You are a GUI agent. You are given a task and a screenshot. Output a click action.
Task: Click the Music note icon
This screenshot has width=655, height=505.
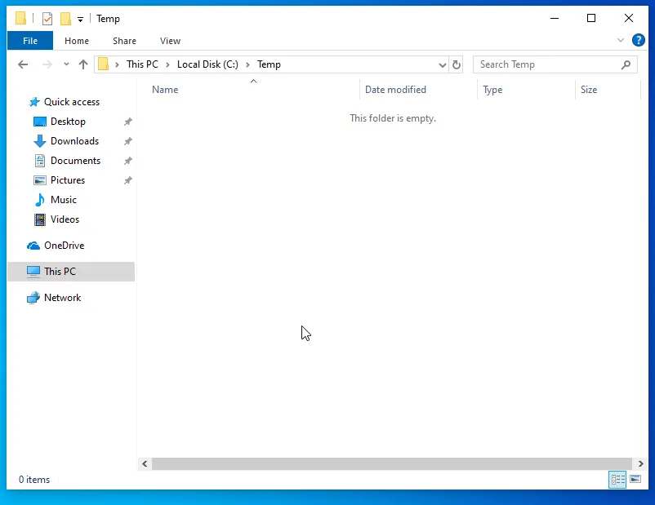point(40,200)
